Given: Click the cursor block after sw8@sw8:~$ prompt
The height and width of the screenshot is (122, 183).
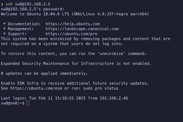Looking at the screenshot, I should tap(28, 103).
